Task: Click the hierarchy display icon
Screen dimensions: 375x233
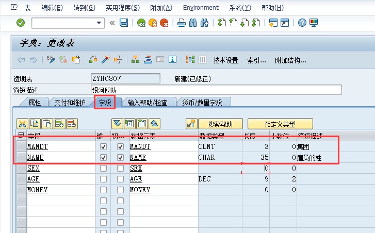Action: (x=135, y=59)
